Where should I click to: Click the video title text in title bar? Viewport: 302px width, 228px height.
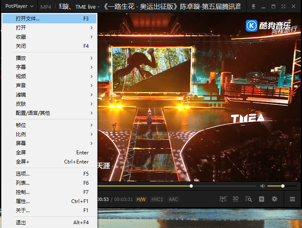[x=150, y=7]
